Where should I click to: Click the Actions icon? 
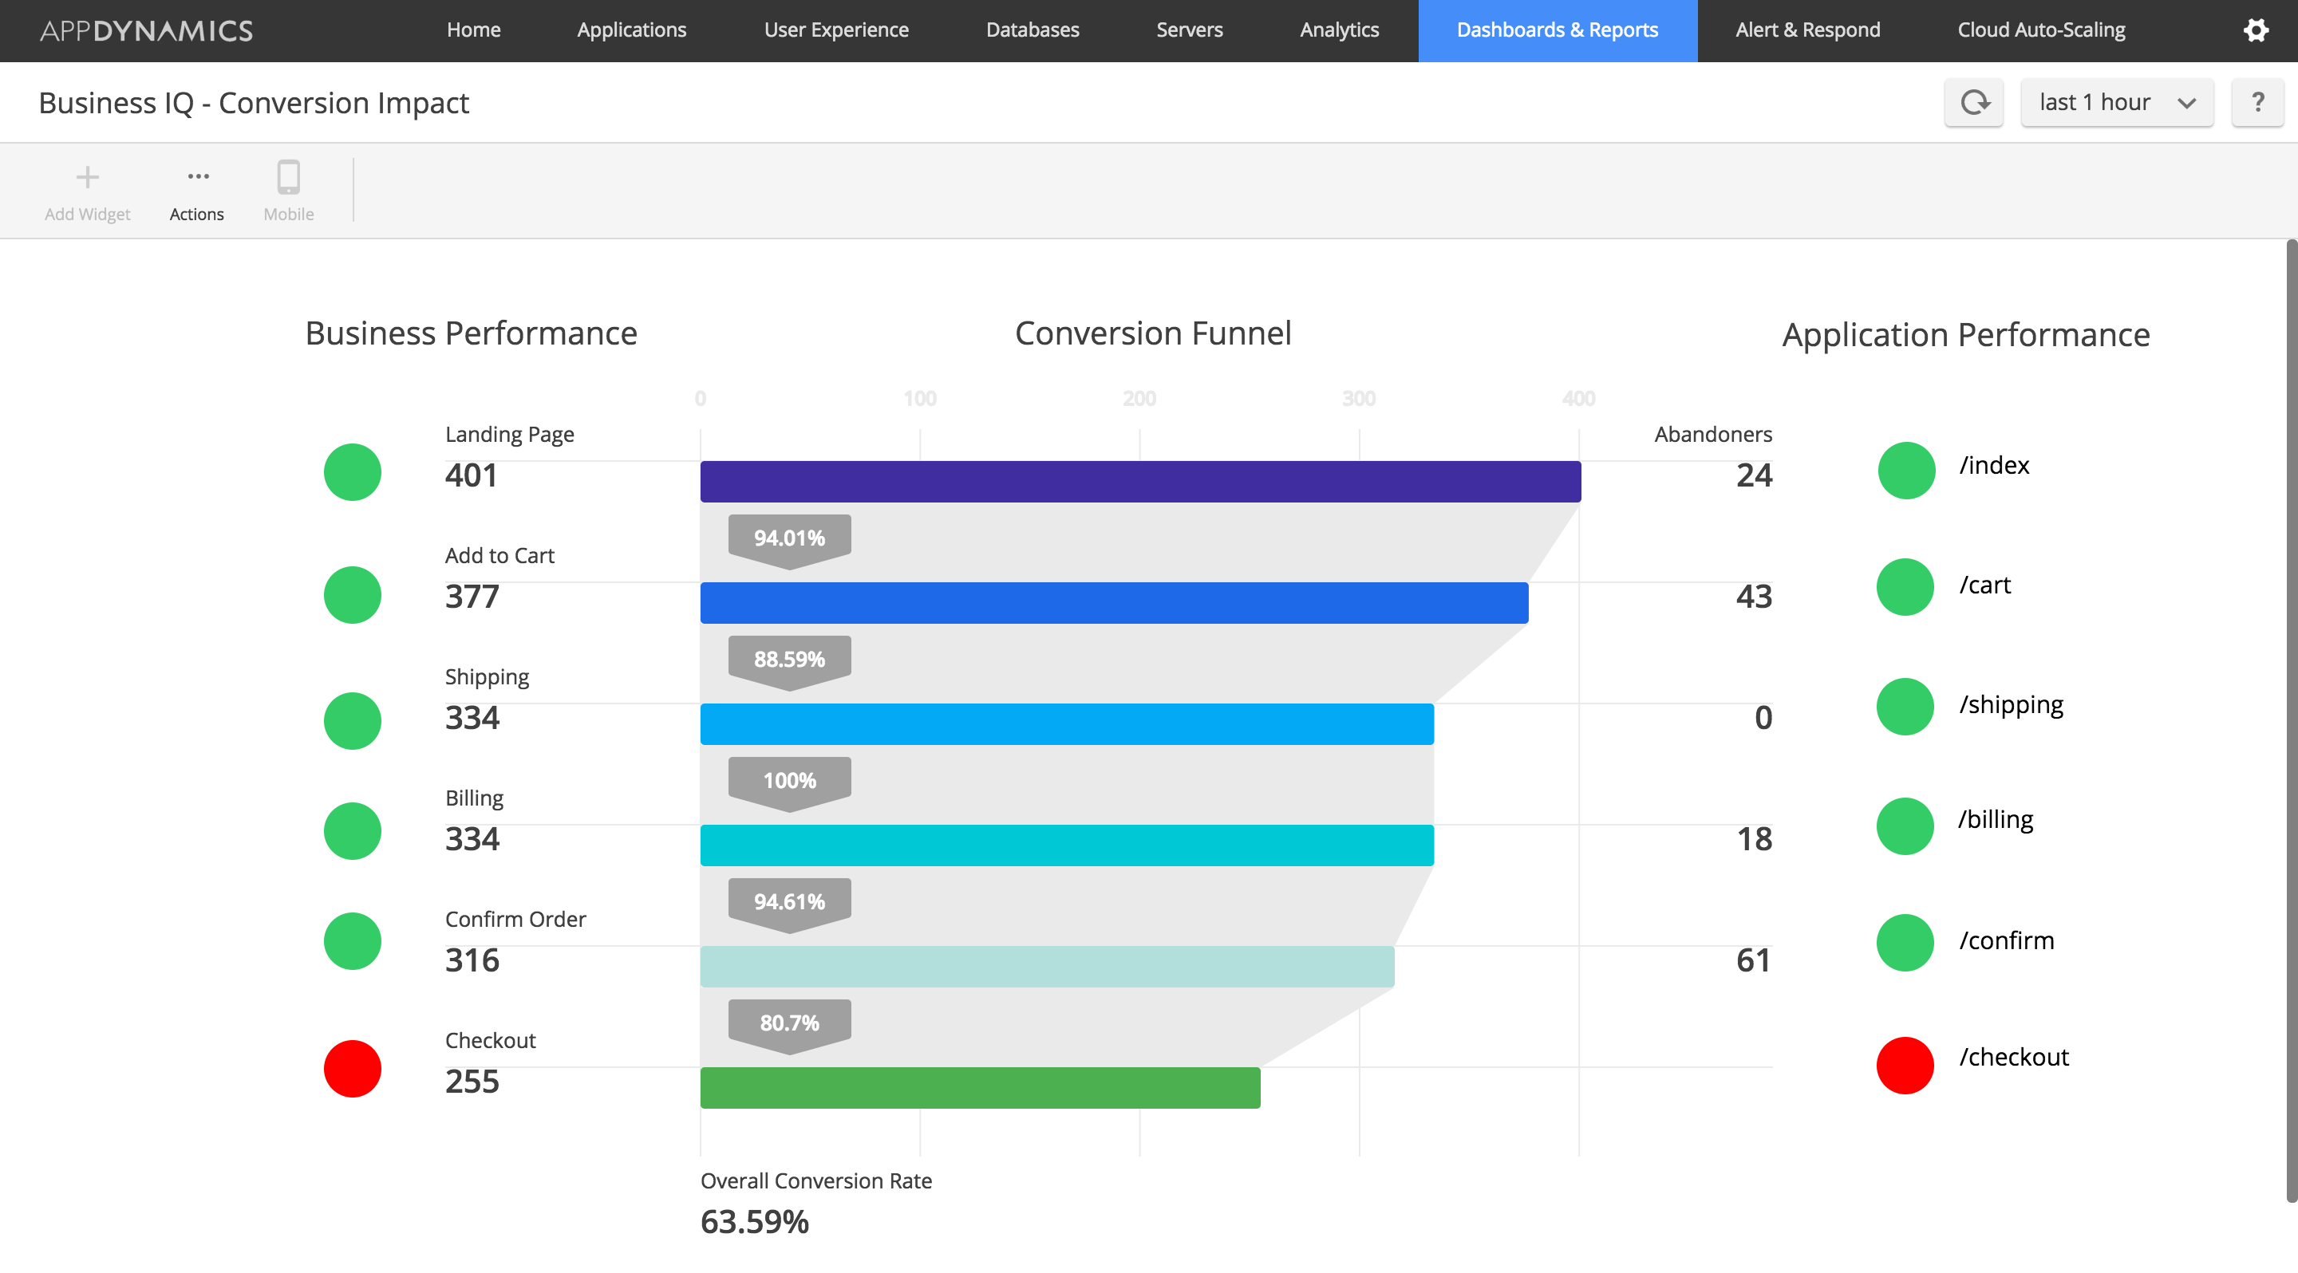click(196, 175)
